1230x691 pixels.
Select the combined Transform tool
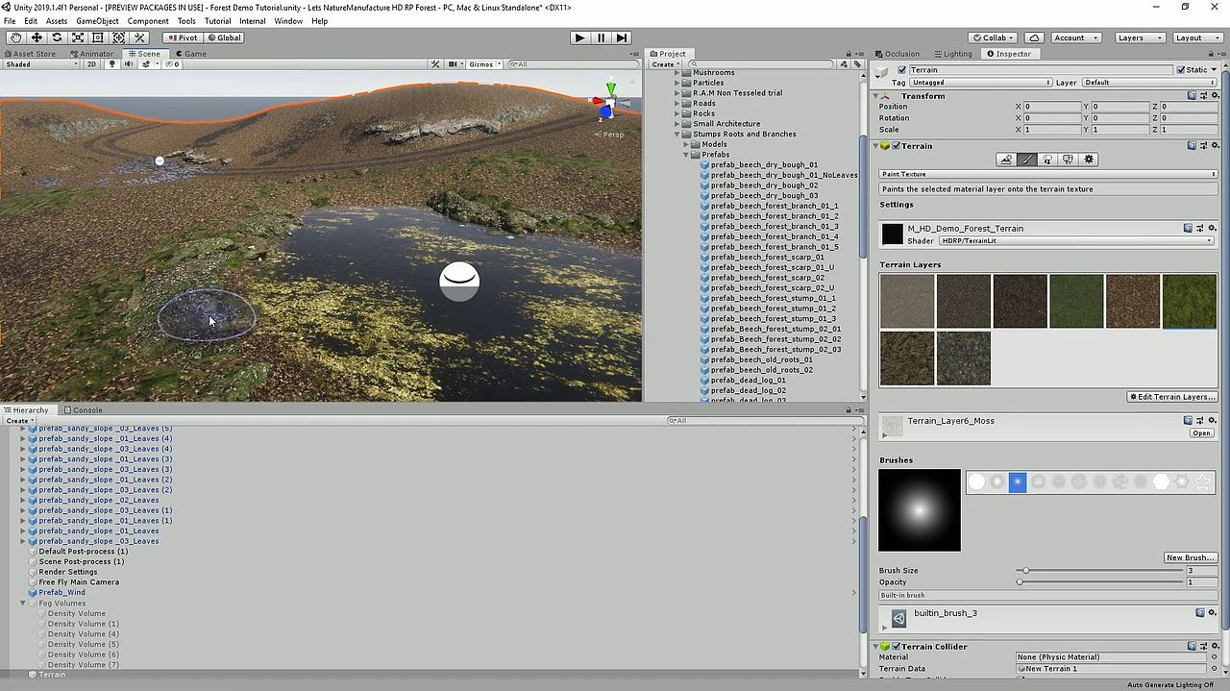pyautogui.click(x=119, y=37)
